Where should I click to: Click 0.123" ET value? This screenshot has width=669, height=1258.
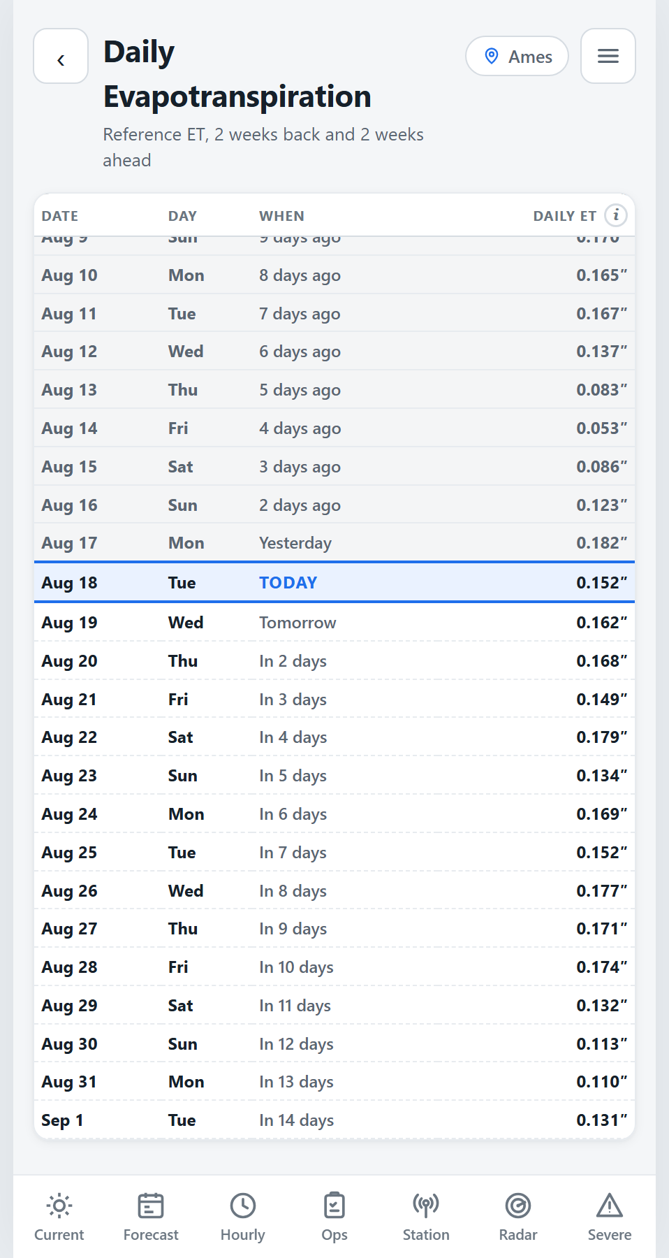601,505
